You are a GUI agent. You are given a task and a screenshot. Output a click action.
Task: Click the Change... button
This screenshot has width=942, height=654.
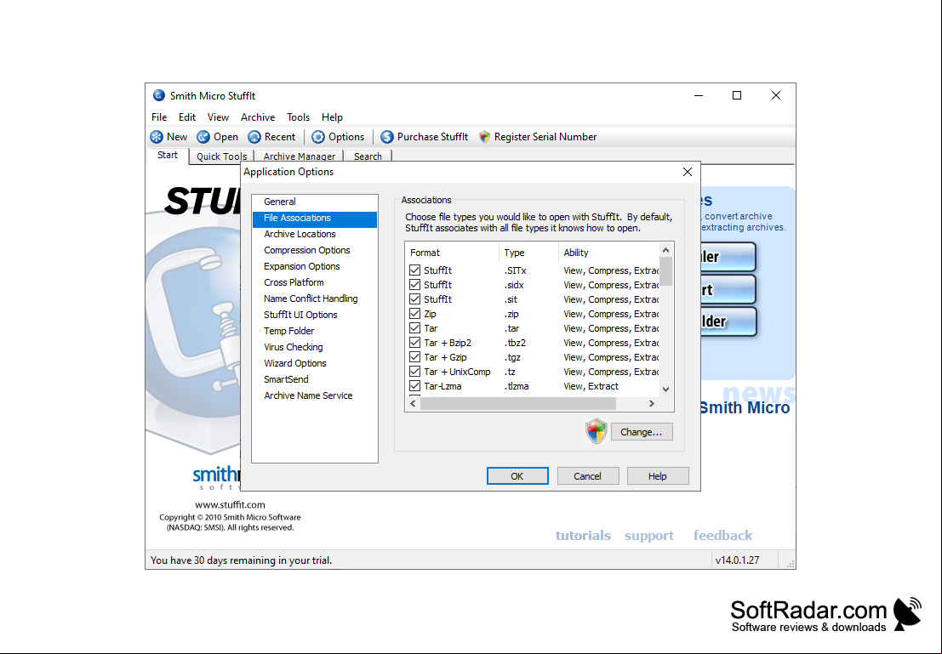(x=641, y=432)
